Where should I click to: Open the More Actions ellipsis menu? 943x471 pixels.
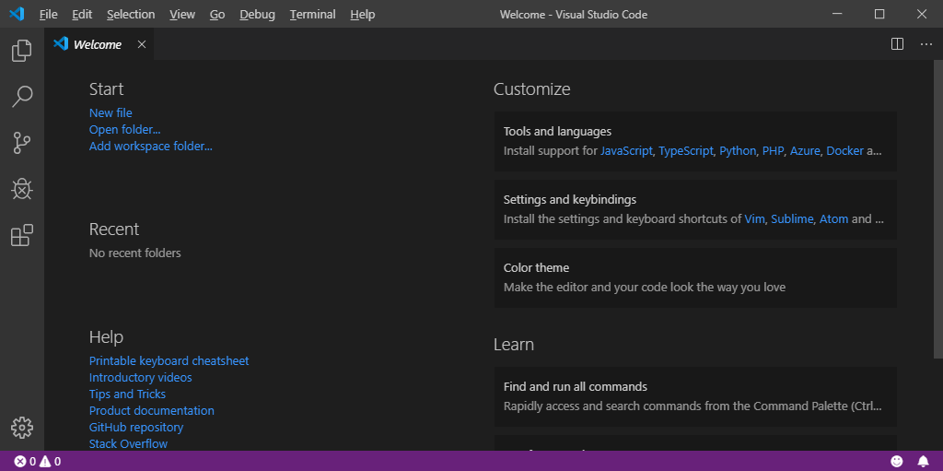point(926,44)
